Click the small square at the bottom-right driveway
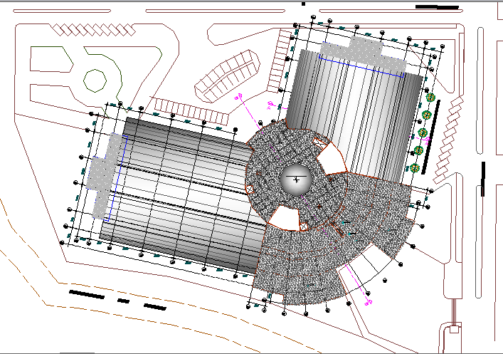This screenshot has height=354, width=503. pyautogui.click(x=454, y=329)
